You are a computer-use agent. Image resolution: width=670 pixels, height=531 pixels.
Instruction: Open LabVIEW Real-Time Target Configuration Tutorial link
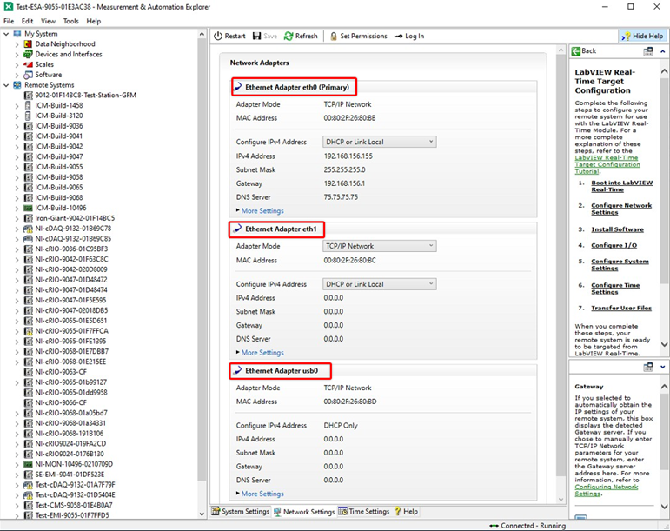607,164
